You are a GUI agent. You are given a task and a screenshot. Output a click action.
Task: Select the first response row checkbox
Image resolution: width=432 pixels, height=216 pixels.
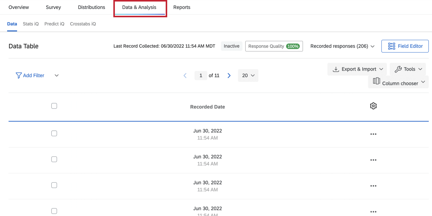tap(54, 133)
